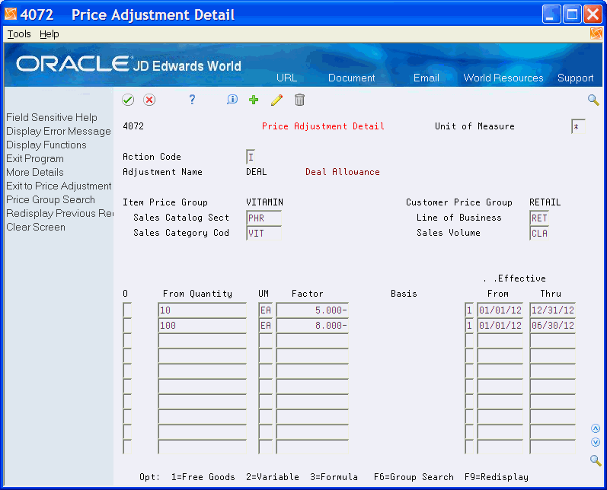Click the VITAMIN item price group value
Viewport: 607px width, 490px height.
point(264,202)
